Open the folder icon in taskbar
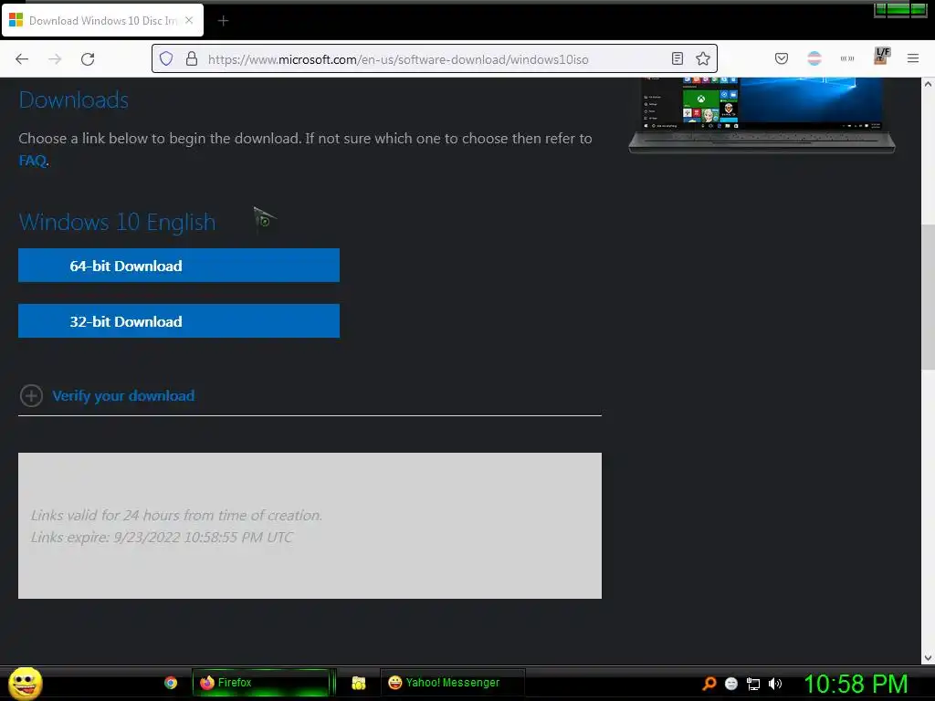935x701 pixels. point(358,683)
